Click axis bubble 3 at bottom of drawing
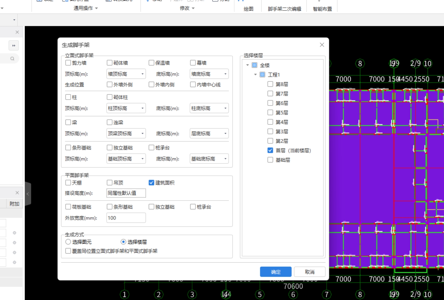Screen dimensions: 444x300 tap(192, 294)
